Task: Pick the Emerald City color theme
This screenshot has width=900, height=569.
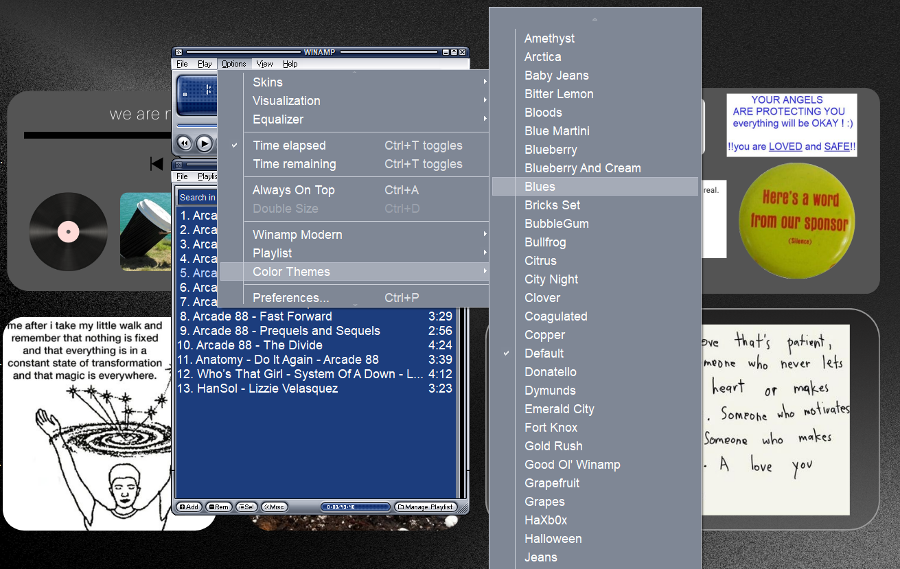Action: click(x=595, y=409)
